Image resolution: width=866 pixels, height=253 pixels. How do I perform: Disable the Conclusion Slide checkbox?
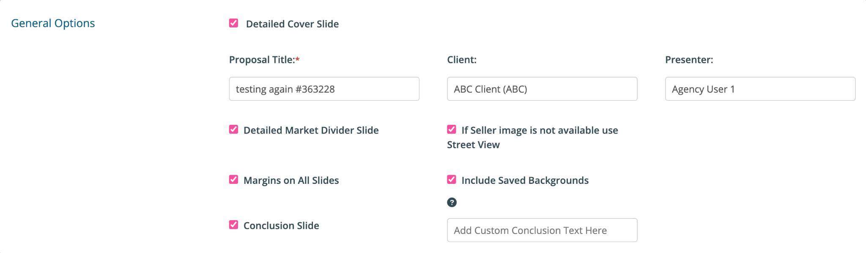pos(233,225)
